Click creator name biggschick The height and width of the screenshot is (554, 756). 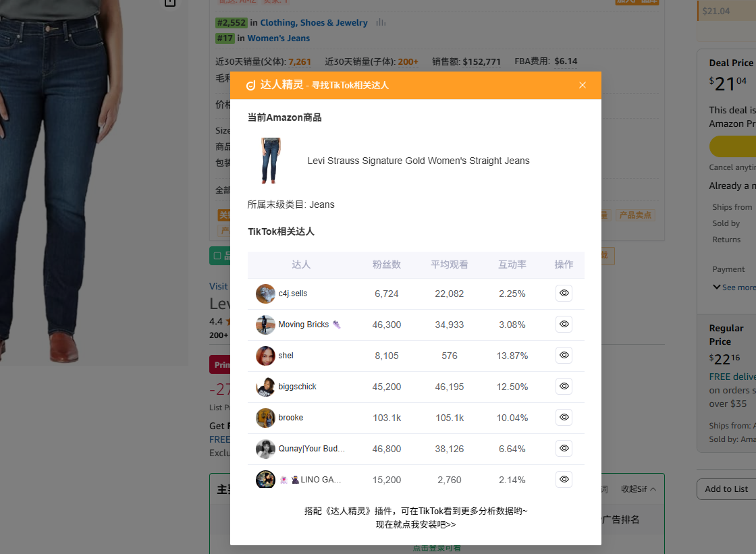298,387
